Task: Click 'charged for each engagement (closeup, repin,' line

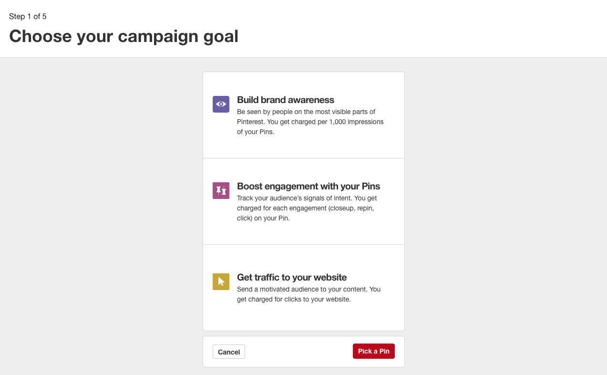Action: click(306, 208)
